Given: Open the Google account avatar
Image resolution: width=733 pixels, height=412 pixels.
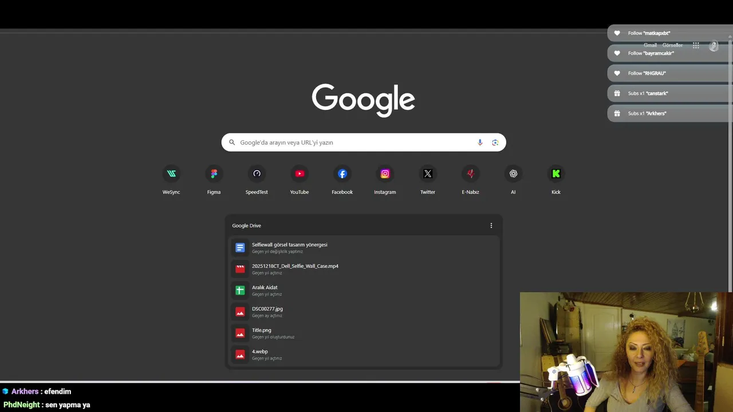Looking at the screenshot, I should pyautogui.click(x=714, y=46).
